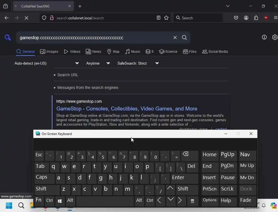Viewport: 278px width, 212px height.
Task: Open the Firefox hamburger menu
Action: (276, 18)
